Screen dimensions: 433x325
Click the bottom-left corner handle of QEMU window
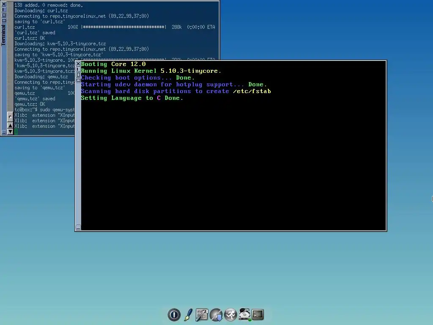(x=78, y=227)
